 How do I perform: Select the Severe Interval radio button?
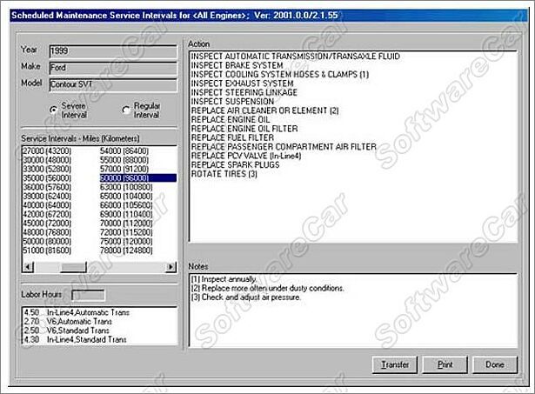(55, 109)
